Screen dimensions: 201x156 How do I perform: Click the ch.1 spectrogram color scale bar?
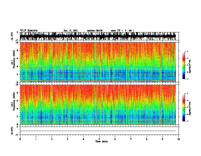click(183, 65)
